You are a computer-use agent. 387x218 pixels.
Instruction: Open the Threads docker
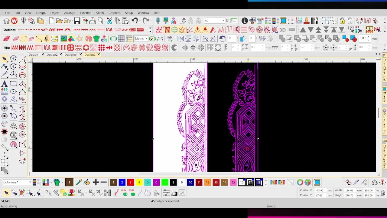385,94
